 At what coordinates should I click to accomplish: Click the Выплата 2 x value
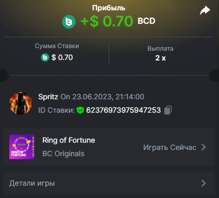pos(160,58)
